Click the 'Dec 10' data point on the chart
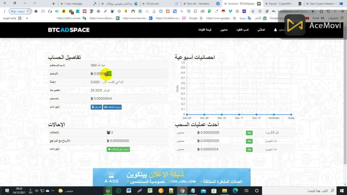The image size is (347, 195). tap(221, 115)
